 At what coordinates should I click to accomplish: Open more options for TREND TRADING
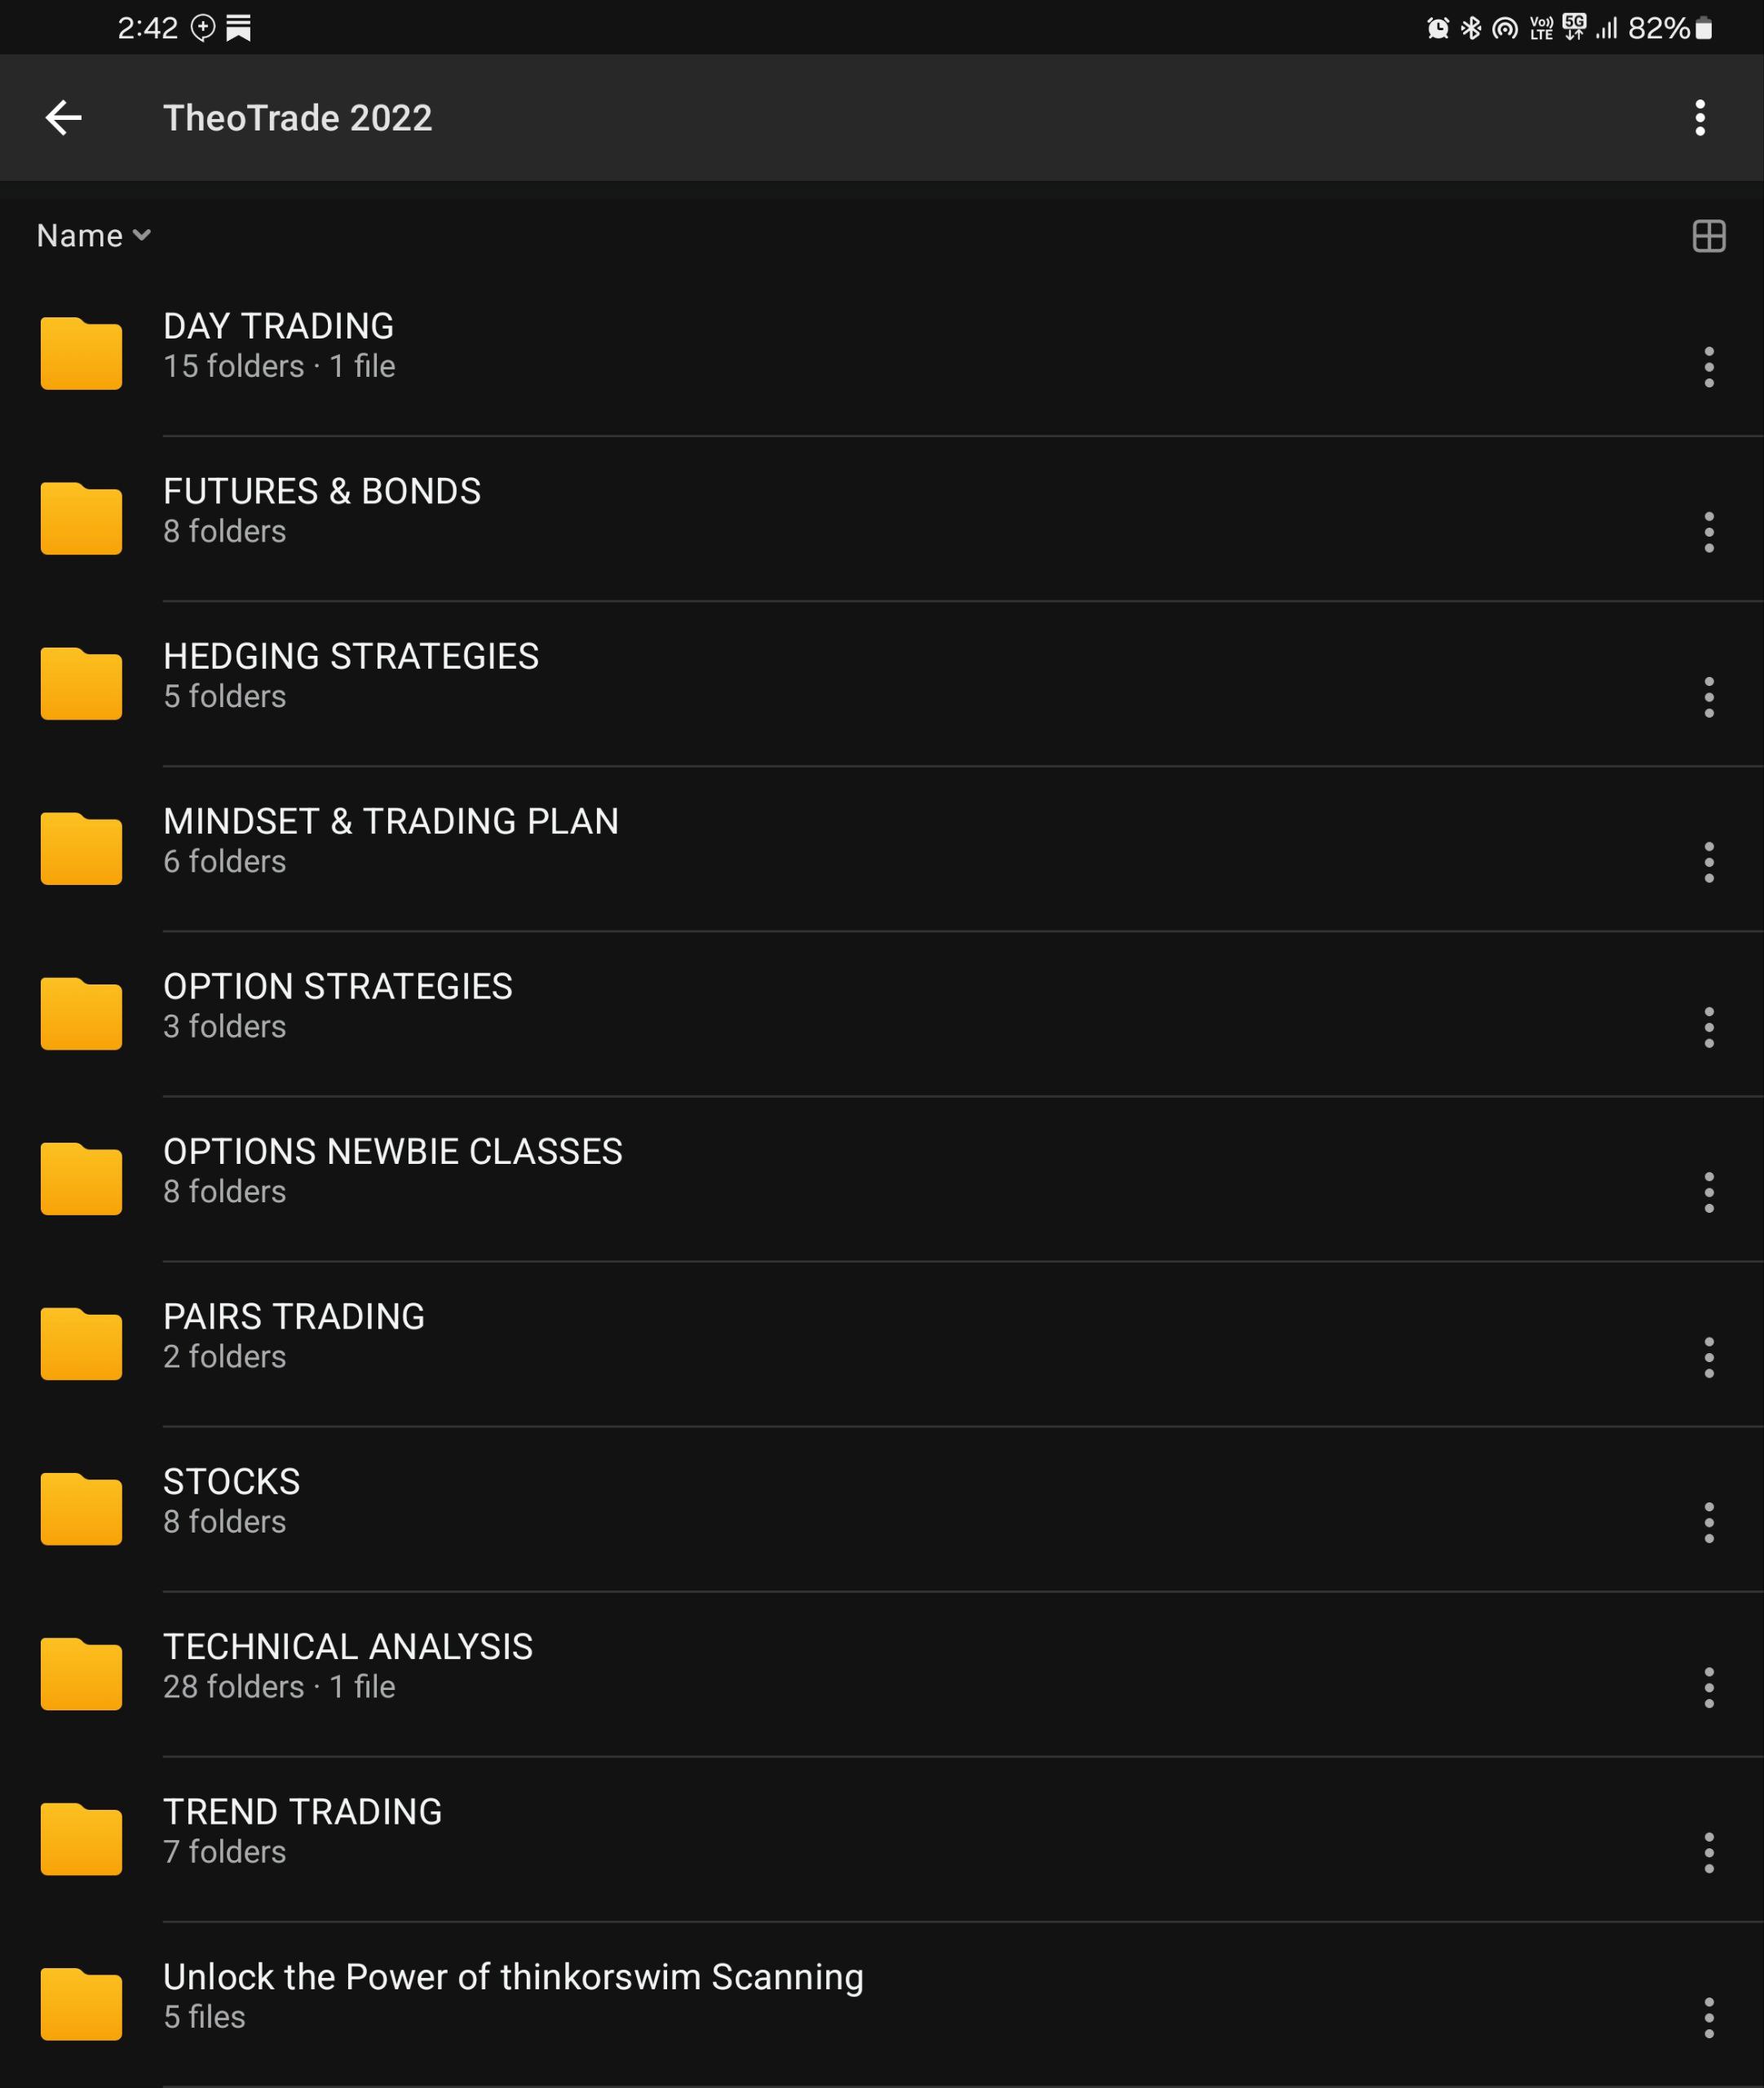pyautogui.click(x=1708, y=1852)
